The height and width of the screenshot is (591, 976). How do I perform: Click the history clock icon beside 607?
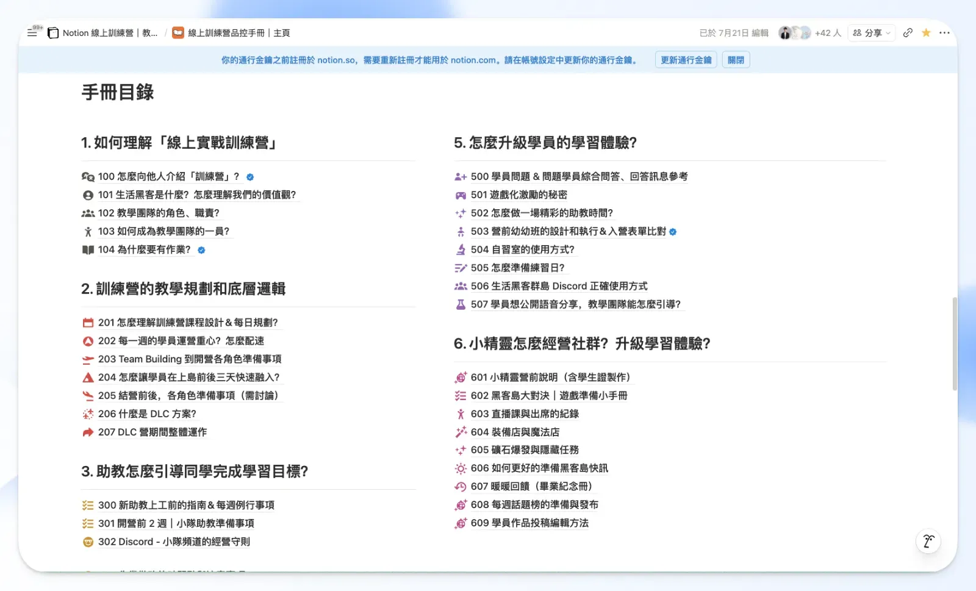tap(461, 487)
